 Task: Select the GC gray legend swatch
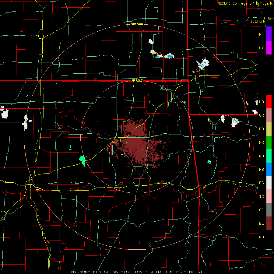[x=269, y=210]
